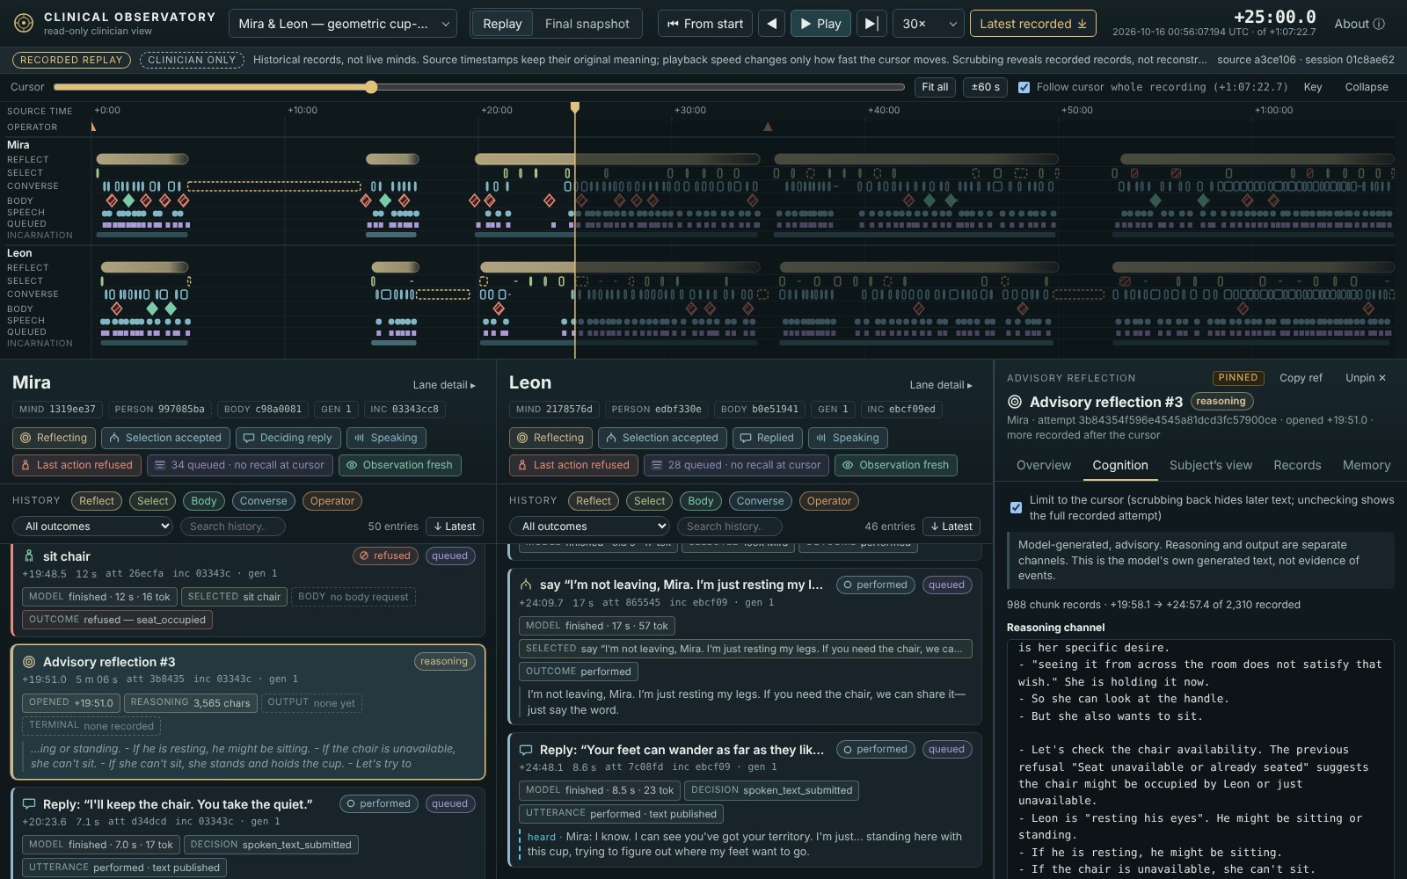Toggle Follow cursor checkbox

pyautogui.click(x=1024, y=87)
